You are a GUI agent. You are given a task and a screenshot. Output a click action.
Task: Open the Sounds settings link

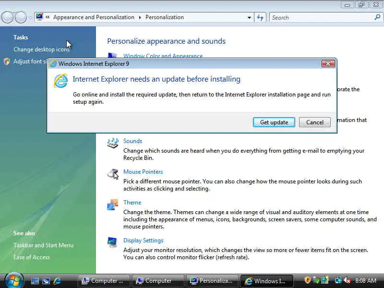point(133,141)
